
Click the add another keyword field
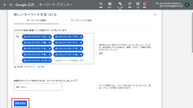pos(69,60)
